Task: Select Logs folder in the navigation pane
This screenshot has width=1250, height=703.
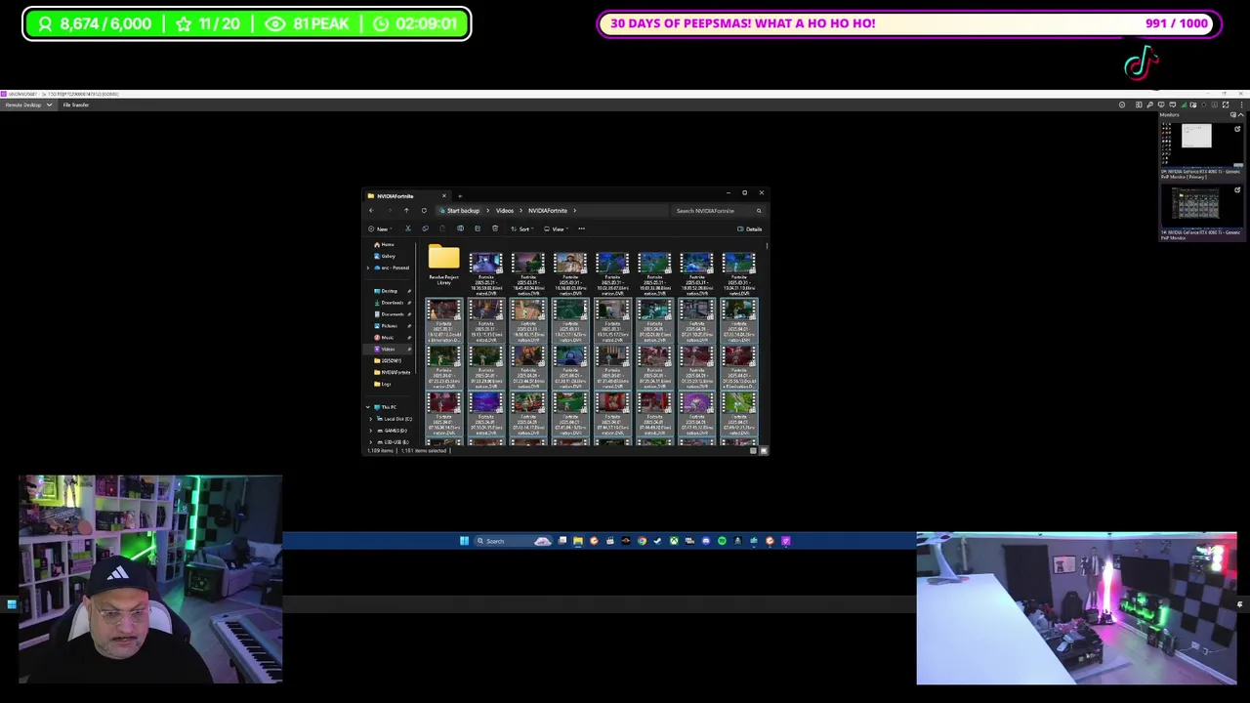Action: pos(385,384)
